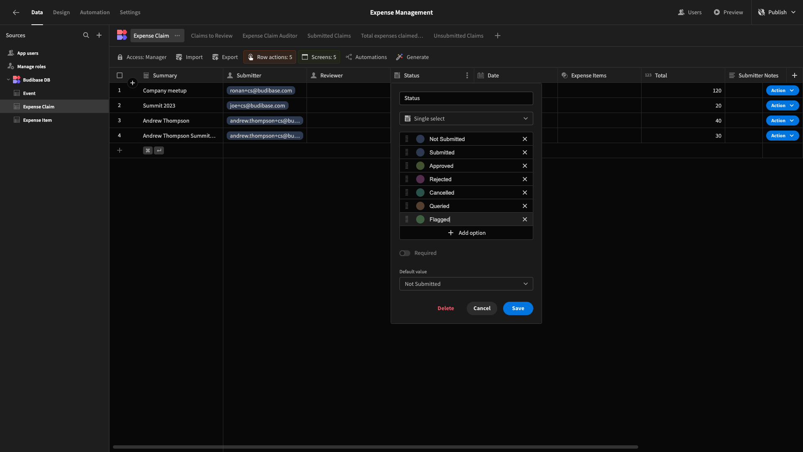The height and width of the screenshot is (452, 803).
Task: Grab the drag handle for Queried option
Action: (407, 206)
